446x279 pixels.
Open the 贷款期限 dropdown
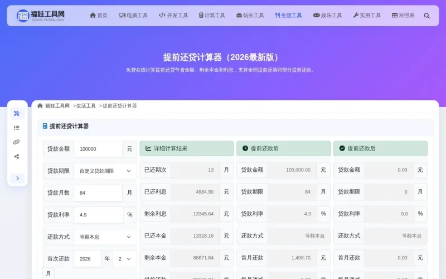point(105,171)
